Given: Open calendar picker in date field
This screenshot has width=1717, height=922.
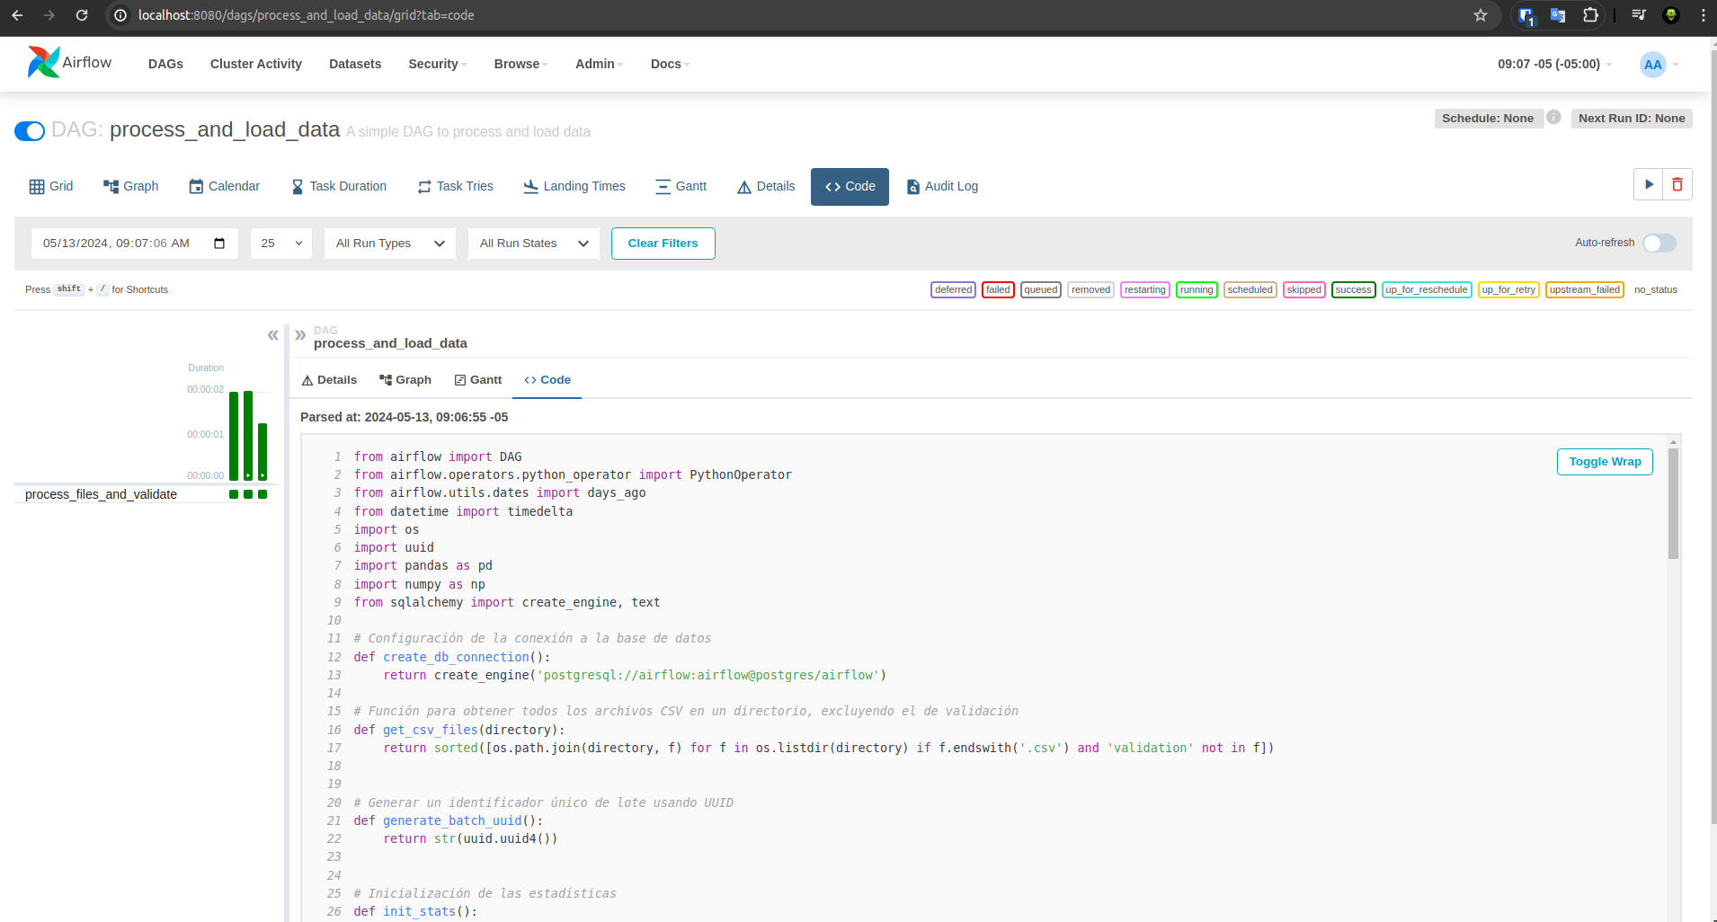Looking at the screenshot, I should point(219,244).
